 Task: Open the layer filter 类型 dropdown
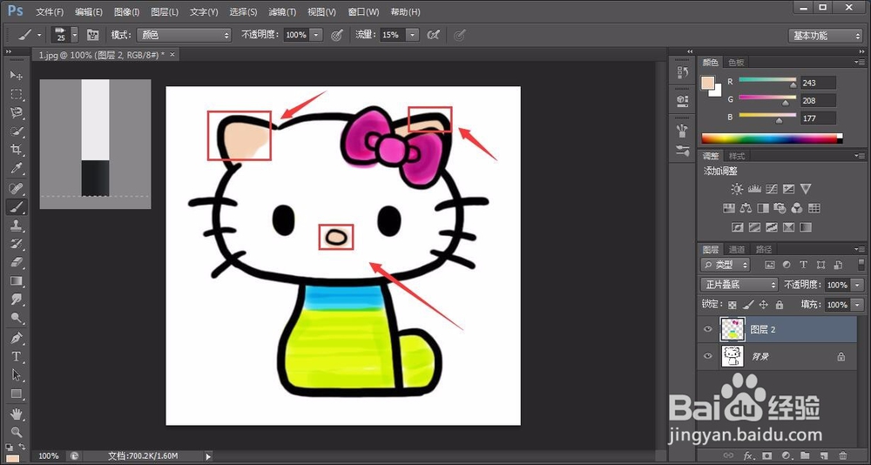coord(725,265)
